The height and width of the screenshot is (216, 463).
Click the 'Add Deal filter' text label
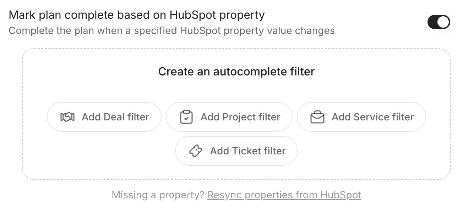pyautogui.click(x=115, y=117)
